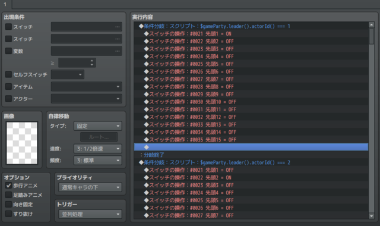Select the line #0029 先頭9 = OFF

[251, 94]
